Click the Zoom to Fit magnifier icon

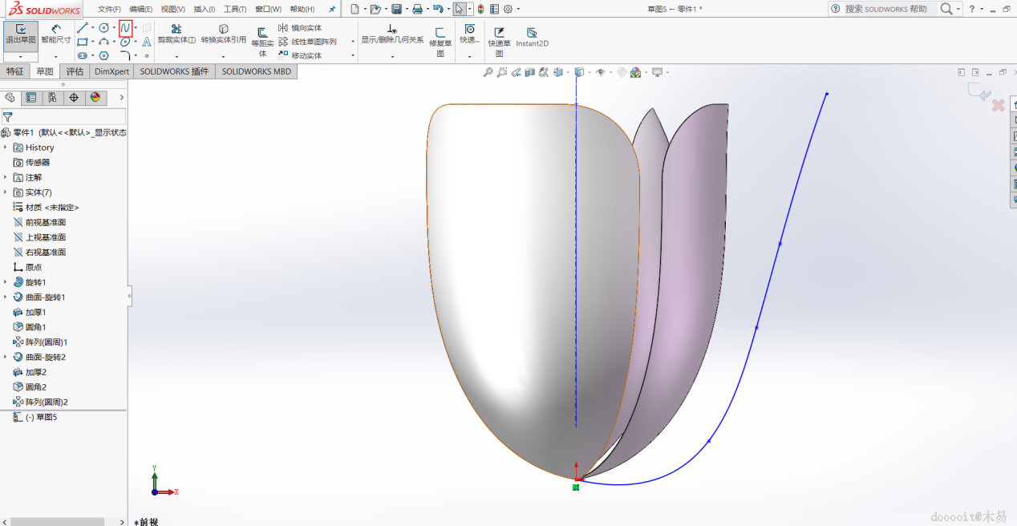click(x=488, y=72)
